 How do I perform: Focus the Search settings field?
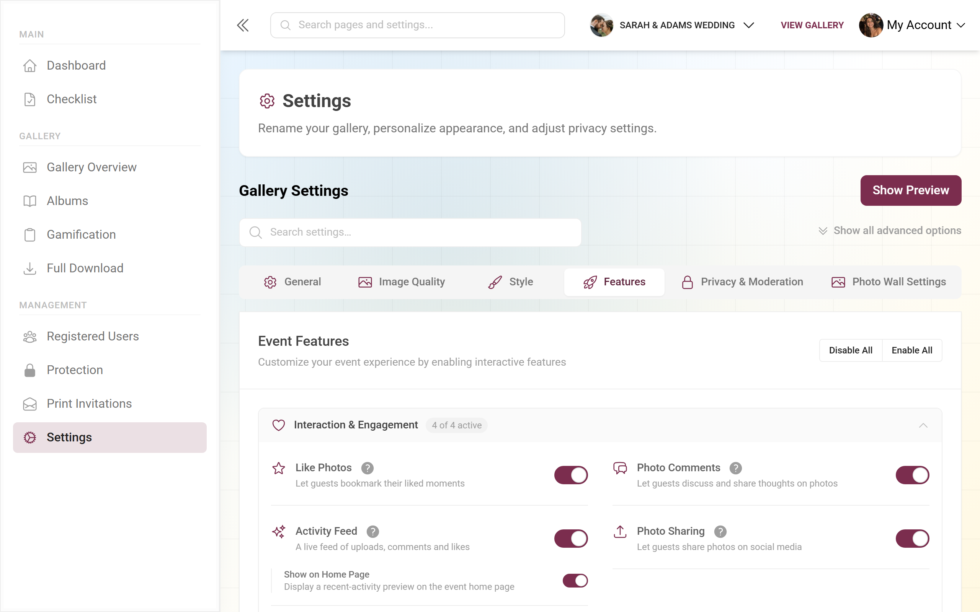point(410,232)
